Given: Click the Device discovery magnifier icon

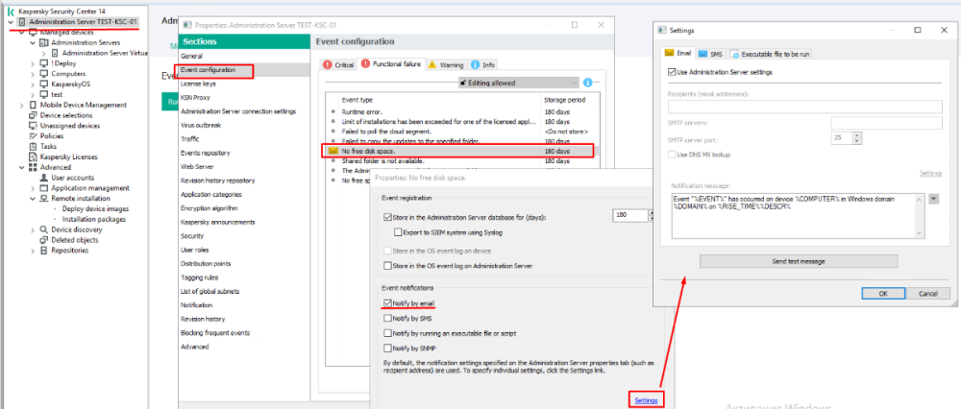Looking at the screenshot, I should 43,229.
